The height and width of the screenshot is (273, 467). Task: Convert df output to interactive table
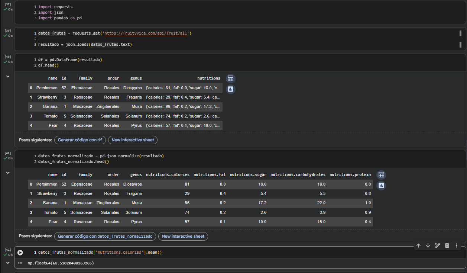pos(230,78)
